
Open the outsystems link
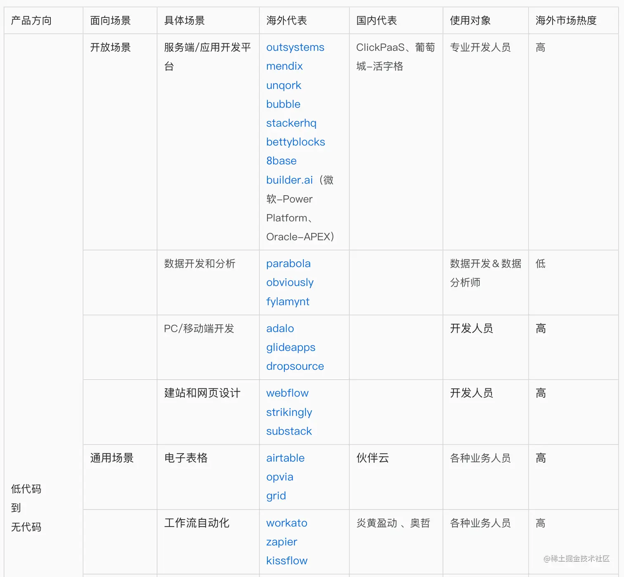click(x=295, y=47)
